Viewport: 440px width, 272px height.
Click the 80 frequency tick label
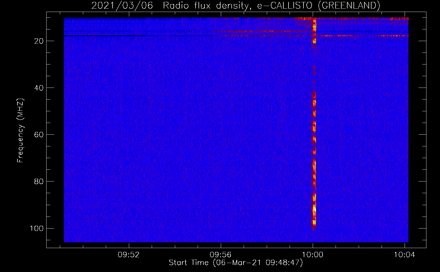39,181
